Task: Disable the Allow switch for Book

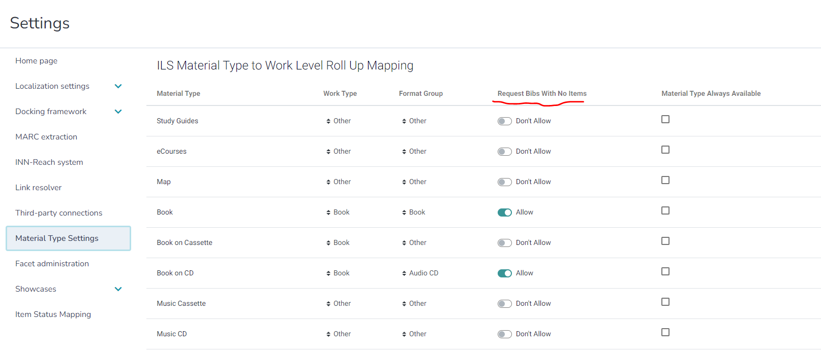Action: coord(504,213)
